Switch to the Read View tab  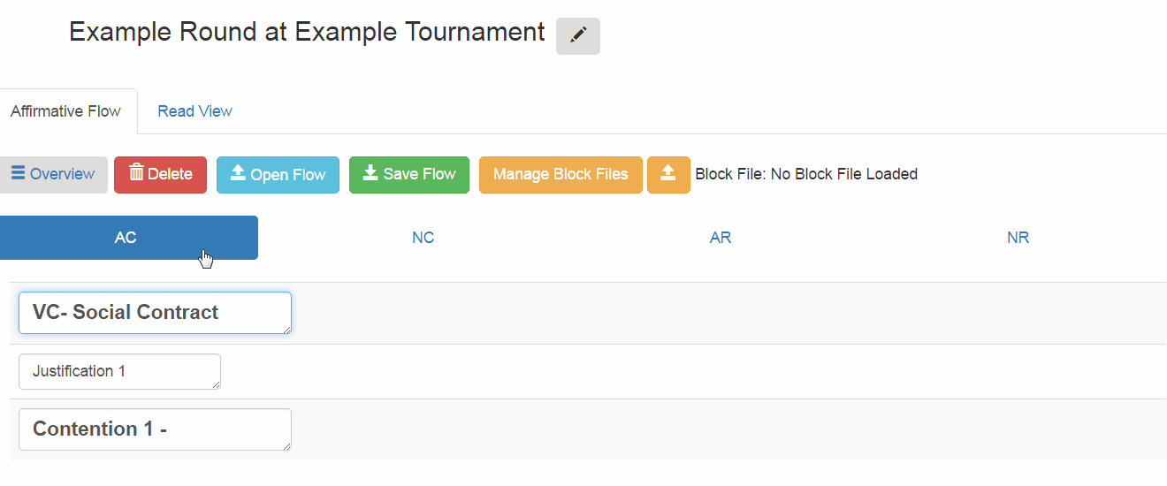point(194,111)
